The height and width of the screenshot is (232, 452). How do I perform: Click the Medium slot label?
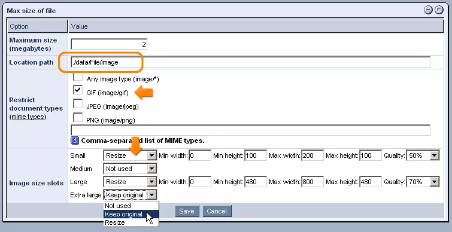point(81,169)
